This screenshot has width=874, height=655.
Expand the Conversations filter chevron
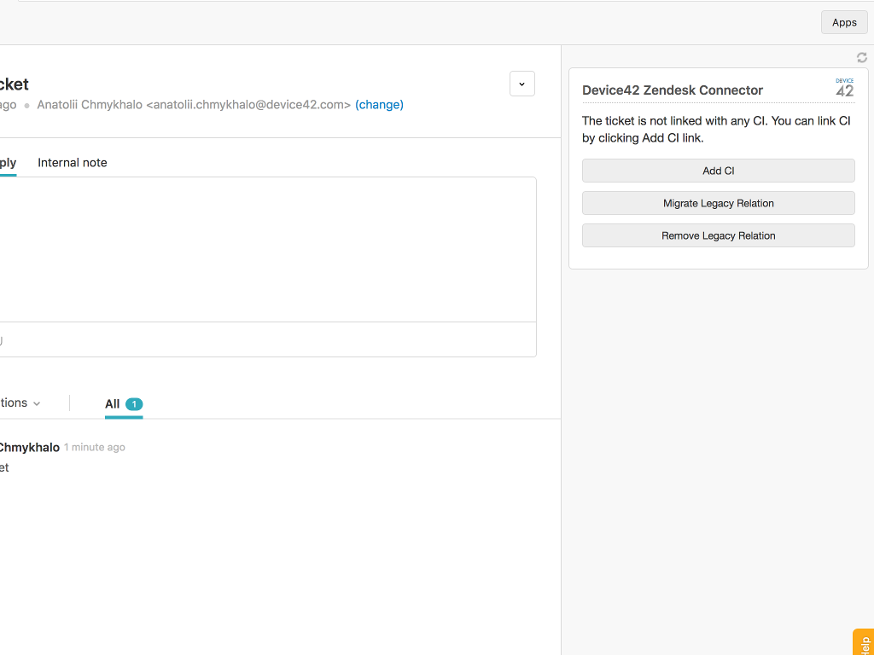pos(37,403)
